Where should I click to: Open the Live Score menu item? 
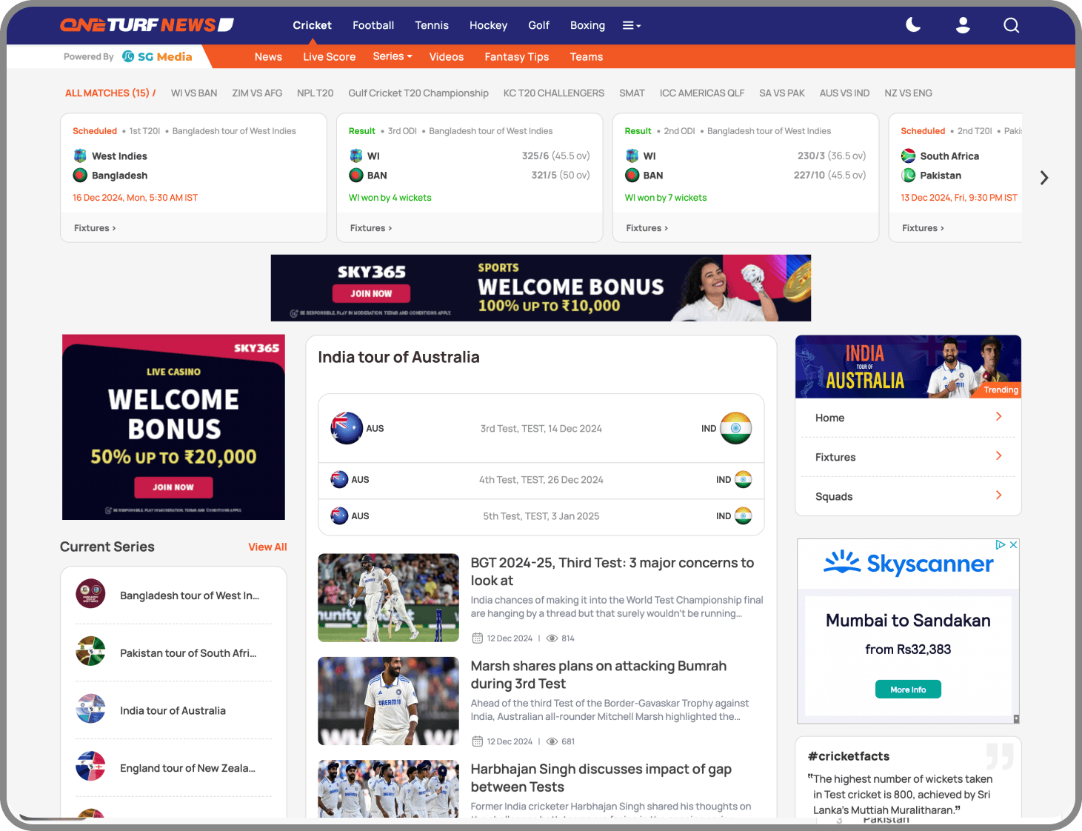click(329, 56)
